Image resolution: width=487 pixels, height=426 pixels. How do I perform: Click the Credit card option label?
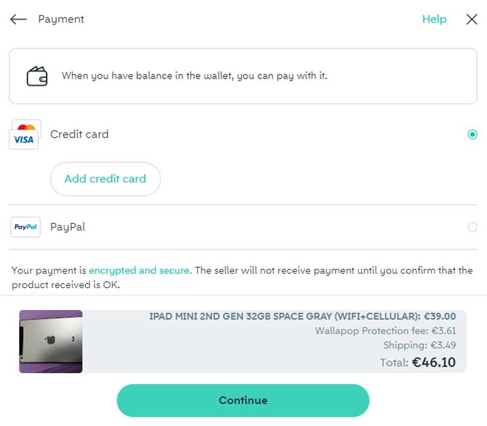coord(79,134)
